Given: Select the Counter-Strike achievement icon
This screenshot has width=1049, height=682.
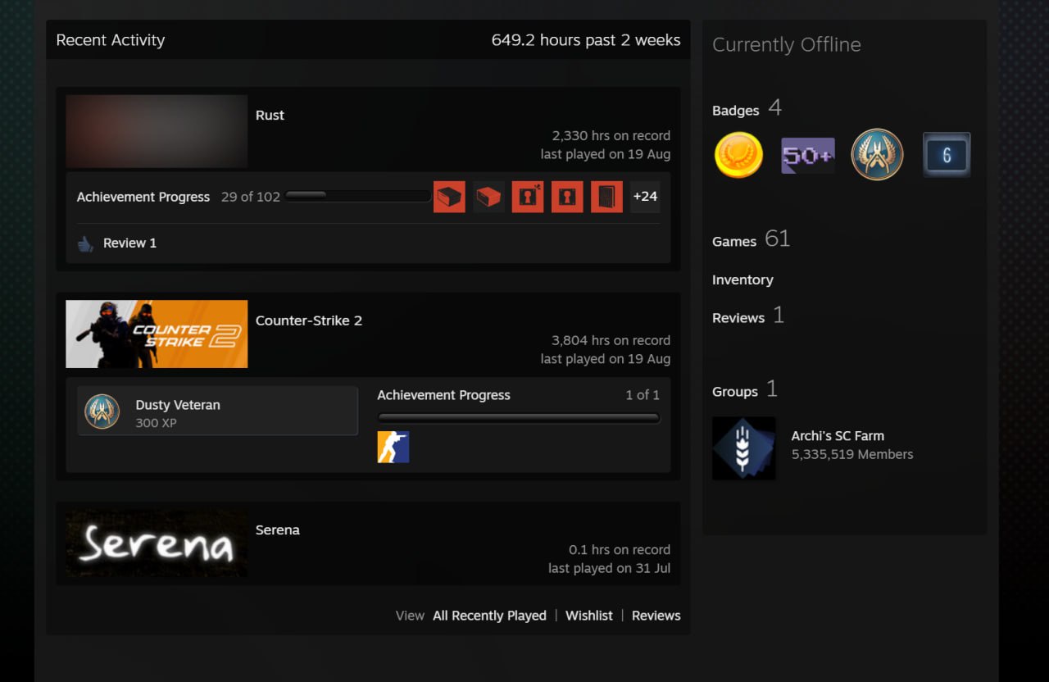Looking at the screenshot, I should tap(393, 447).
